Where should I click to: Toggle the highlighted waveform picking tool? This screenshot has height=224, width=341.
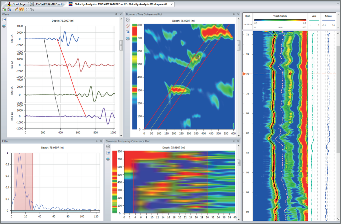point(21,10)
